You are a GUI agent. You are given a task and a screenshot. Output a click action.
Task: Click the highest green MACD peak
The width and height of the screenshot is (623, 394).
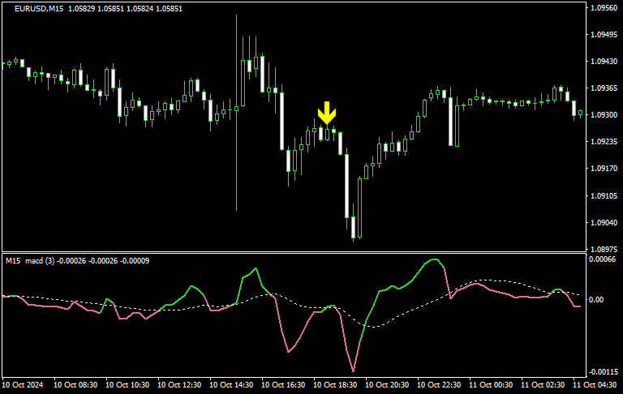click(x=435, y=260)
